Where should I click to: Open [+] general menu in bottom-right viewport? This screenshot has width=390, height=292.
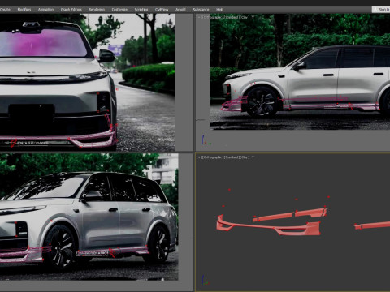click(x=199, y=157)
